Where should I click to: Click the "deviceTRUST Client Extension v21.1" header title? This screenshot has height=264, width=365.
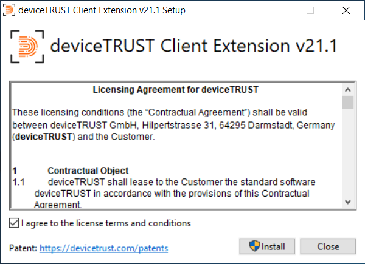(193, 47)
